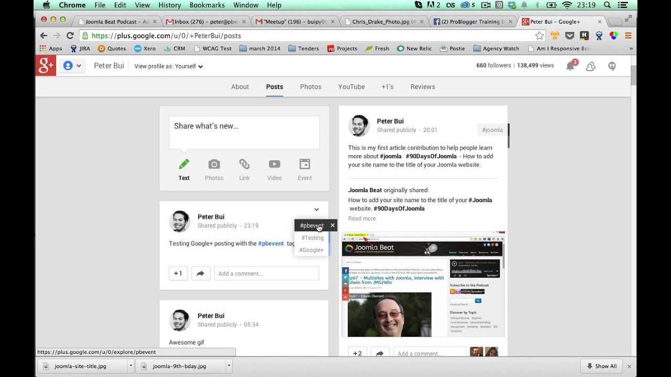Open Spotlight search in the menu bar

[x=607, y=5]
